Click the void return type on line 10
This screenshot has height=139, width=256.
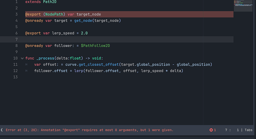[x=96, y=58]
